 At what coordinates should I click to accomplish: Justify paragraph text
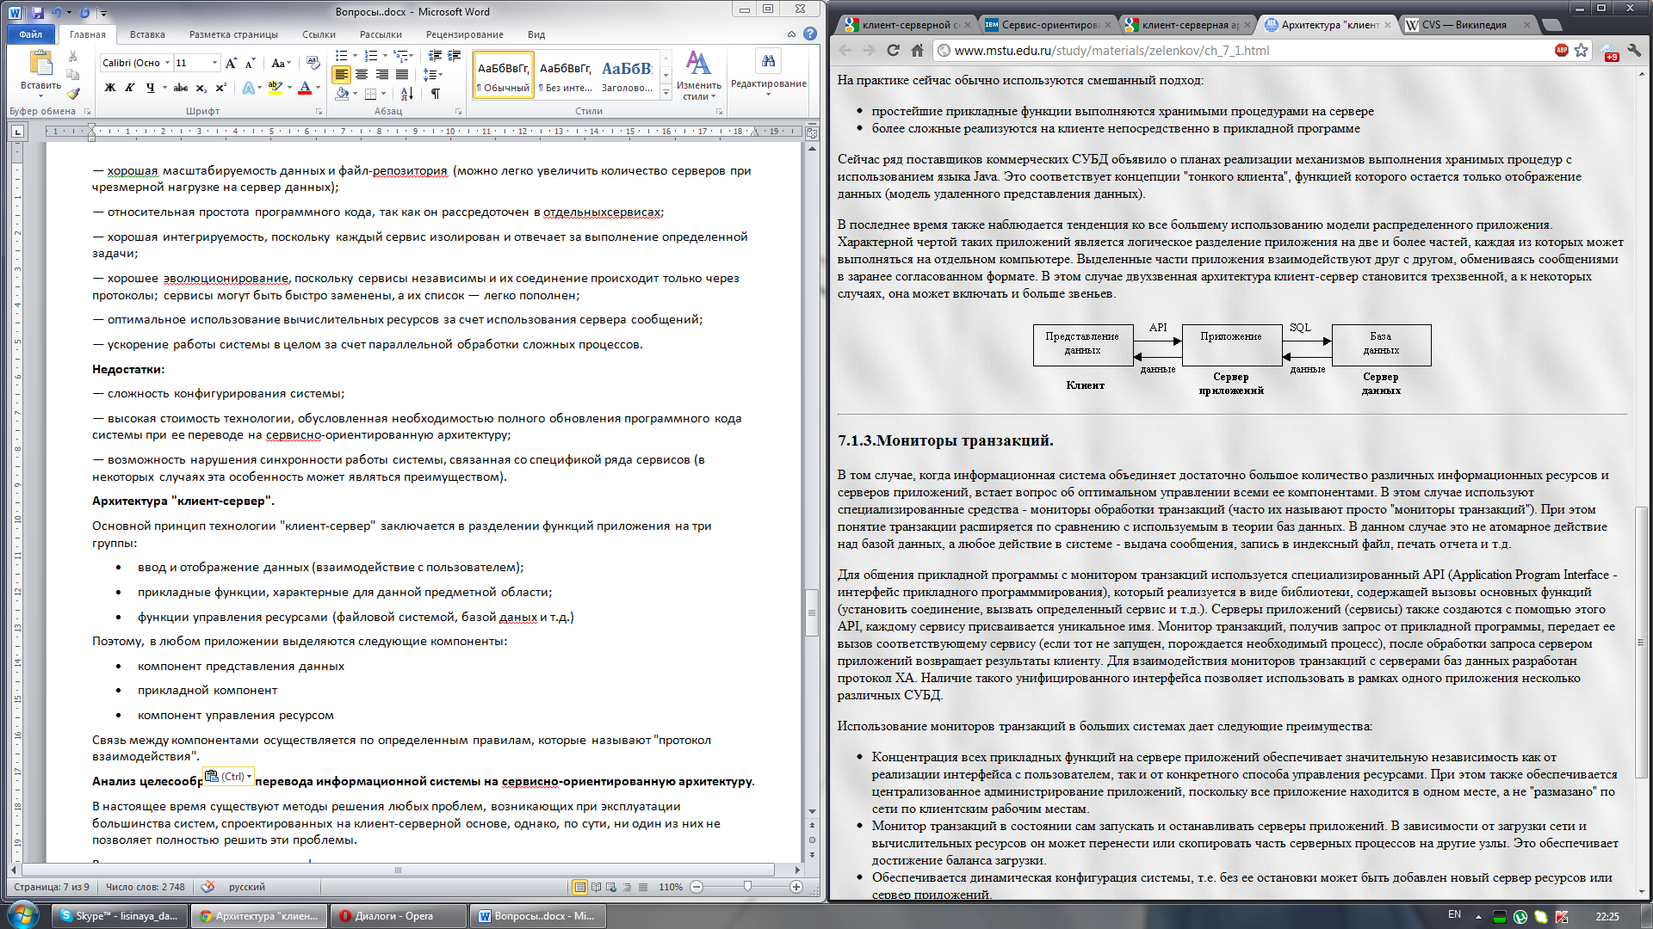402,75
